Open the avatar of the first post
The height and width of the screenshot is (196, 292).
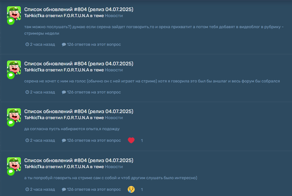click(14, 13)
